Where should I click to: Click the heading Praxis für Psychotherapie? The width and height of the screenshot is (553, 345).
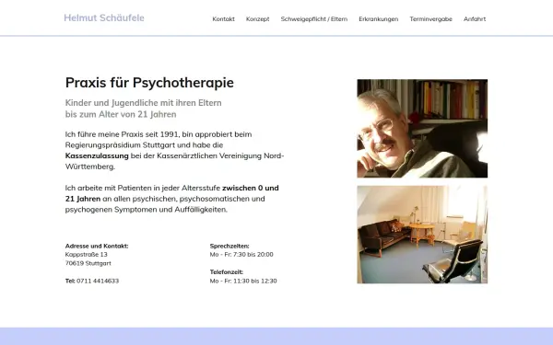(x=149, y=83)
